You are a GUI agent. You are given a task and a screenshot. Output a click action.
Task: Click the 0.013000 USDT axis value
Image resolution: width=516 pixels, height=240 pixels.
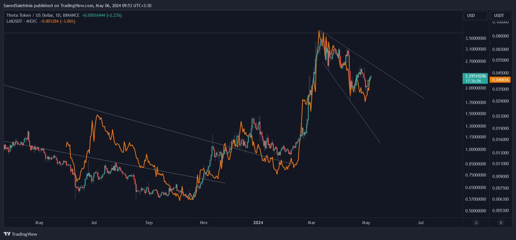click(500, 153)
